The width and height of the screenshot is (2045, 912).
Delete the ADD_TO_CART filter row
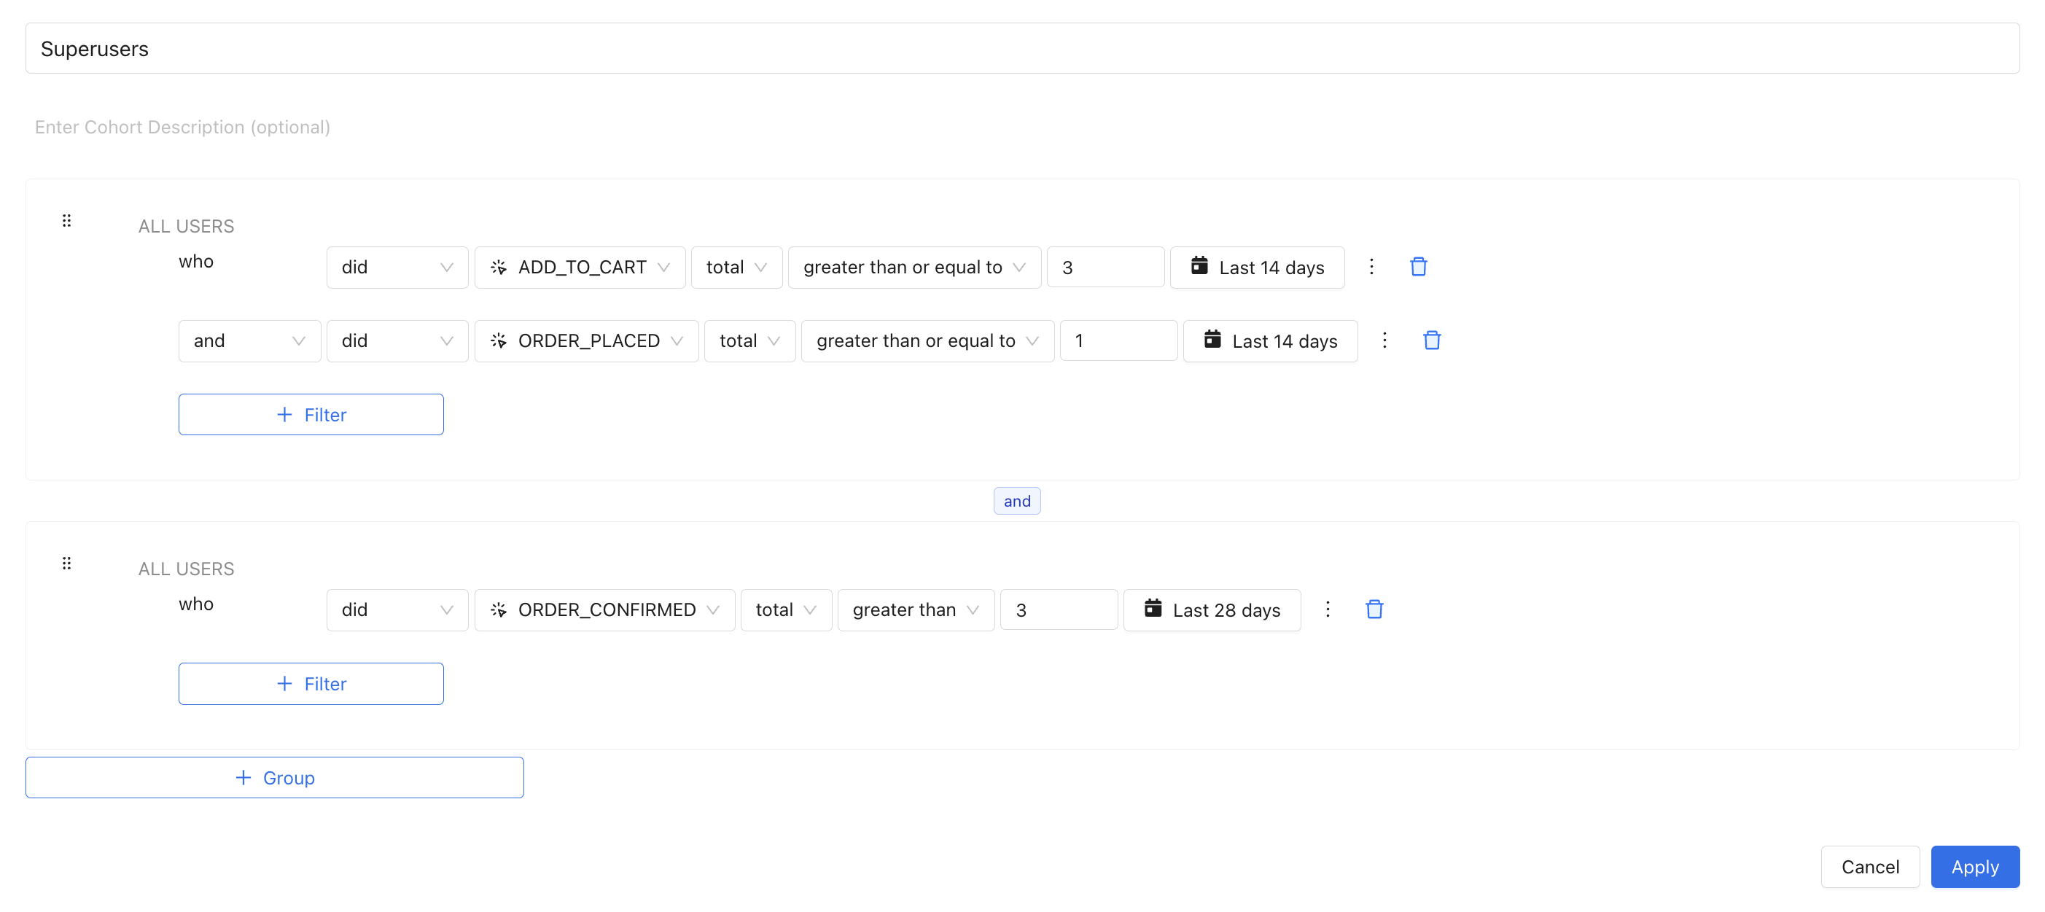[1418, 267]
